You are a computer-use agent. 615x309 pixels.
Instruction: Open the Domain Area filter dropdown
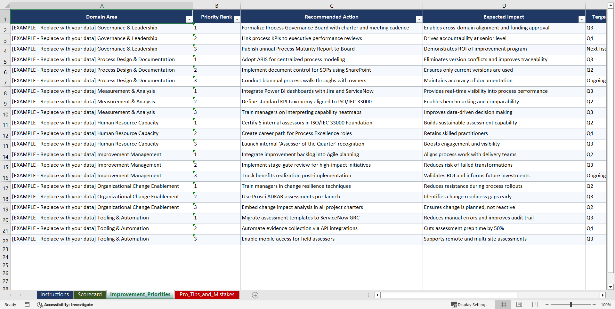point(189,19)
